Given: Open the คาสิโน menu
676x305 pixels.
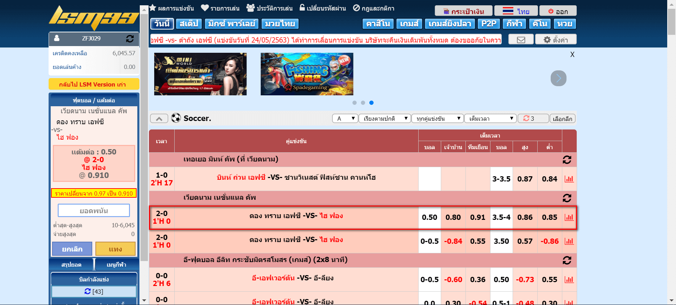Looking at the screenshot, I should point(378,24).
